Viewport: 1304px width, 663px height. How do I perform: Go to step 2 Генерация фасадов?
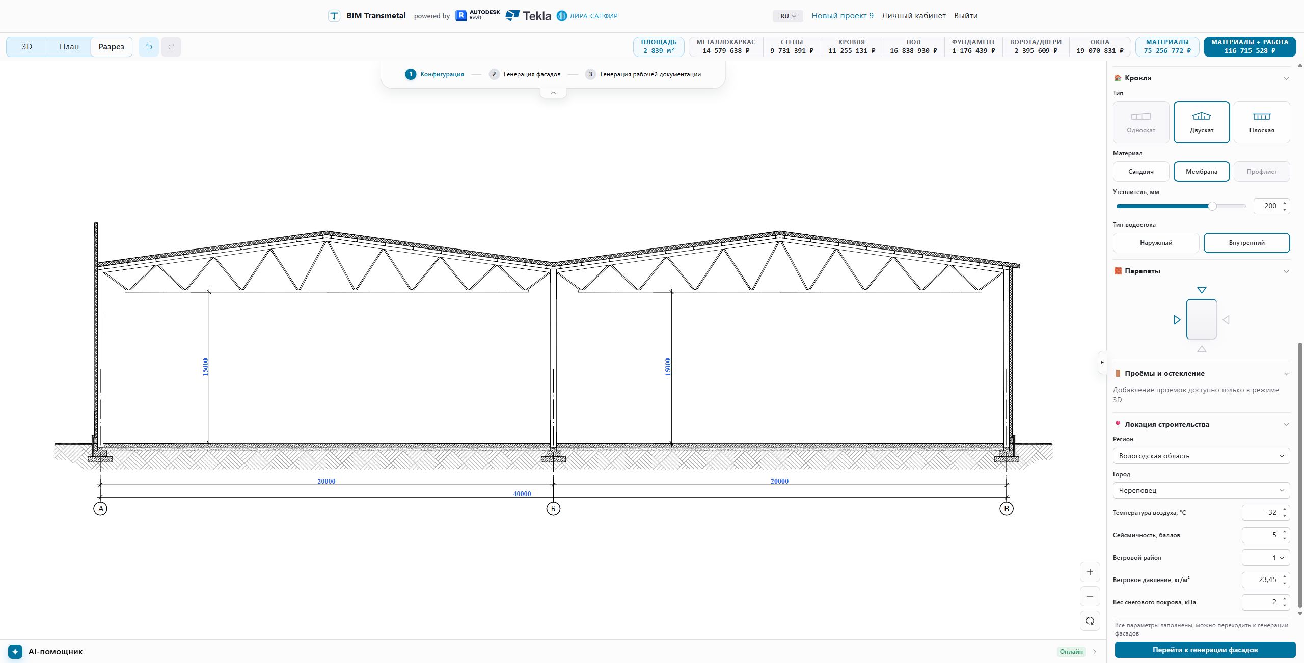[x=525, y=74]
